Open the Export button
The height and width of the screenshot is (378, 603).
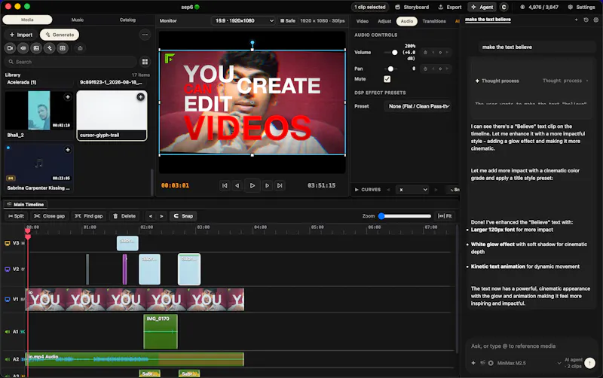[x=450, y=7]
